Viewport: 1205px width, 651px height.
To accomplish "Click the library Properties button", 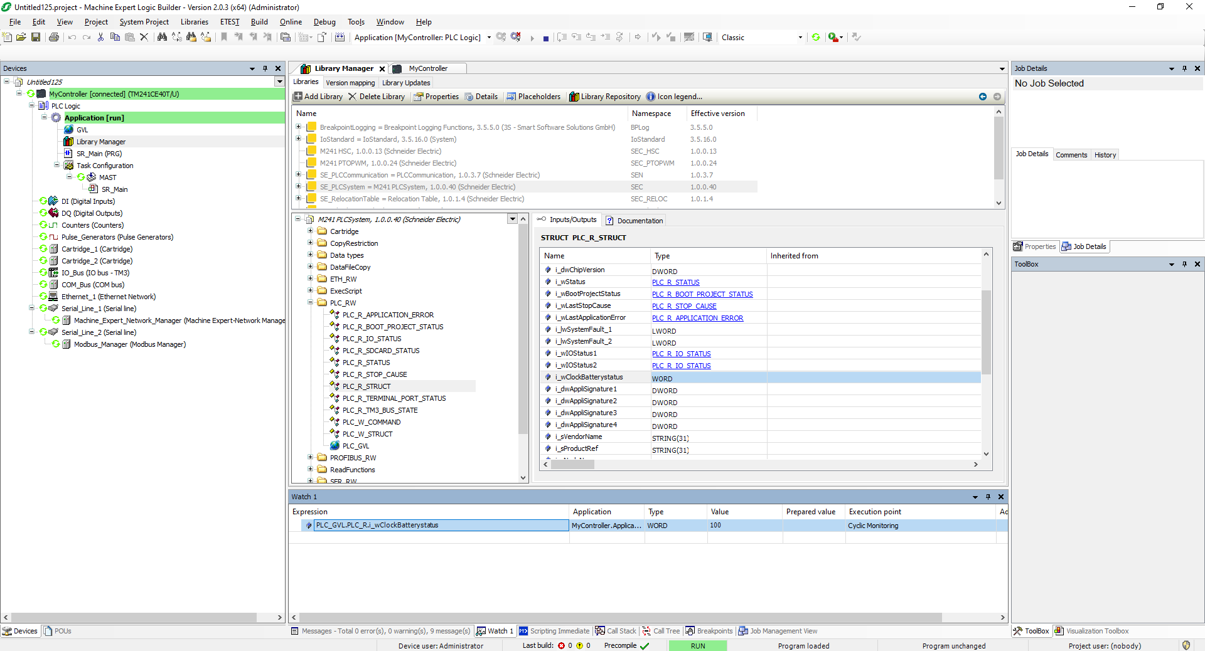I will click(x=436, y=97).
